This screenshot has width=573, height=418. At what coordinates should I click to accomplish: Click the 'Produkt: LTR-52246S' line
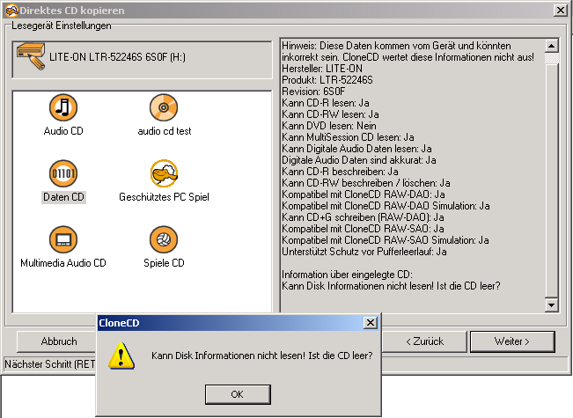327,80
